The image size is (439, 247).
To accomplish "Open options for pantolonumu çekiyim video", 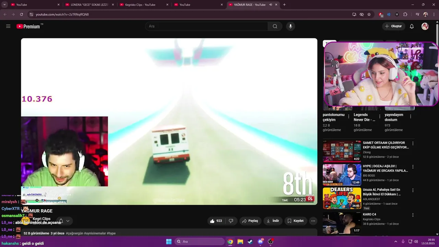I will (x=349, y=117).
